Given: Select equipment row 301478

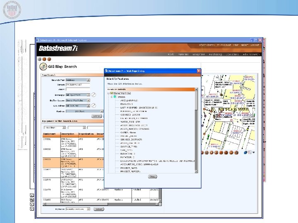Looking at the screenshot, I should (x=73, y=183).
